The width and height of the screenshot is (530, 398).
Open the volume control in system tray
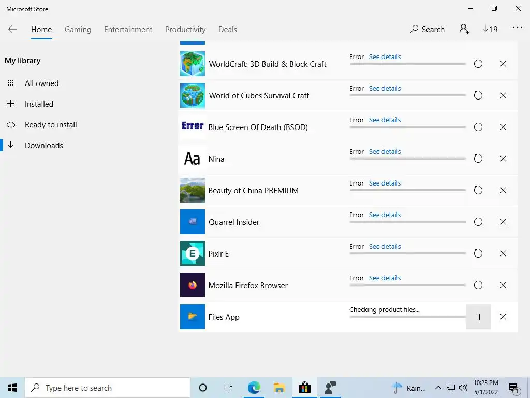(x=463, y=388)
